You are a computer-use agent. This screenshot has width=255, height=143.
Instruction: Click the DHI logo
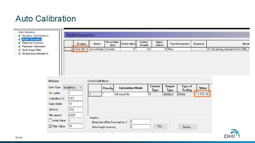point(232,134)
